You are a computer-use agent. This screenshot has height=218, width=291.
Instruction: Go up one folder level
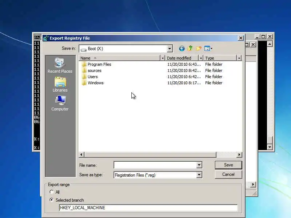(x=190, y=48)
